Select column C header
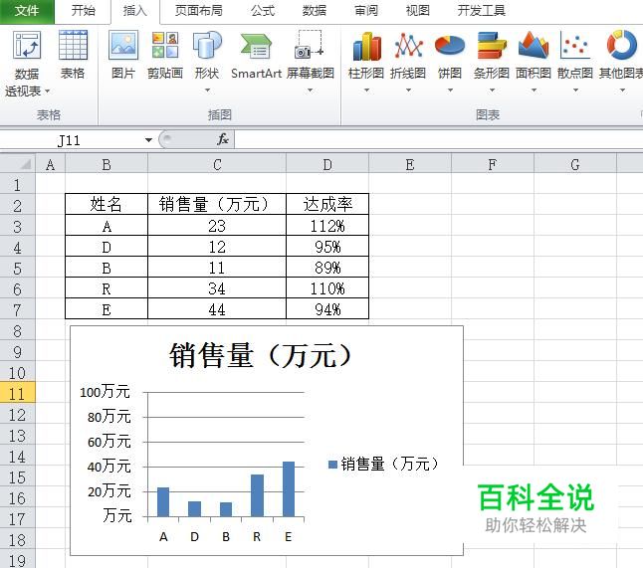This screenshot has width=643, height=568. pyautogui.click(x=217, y=164)
